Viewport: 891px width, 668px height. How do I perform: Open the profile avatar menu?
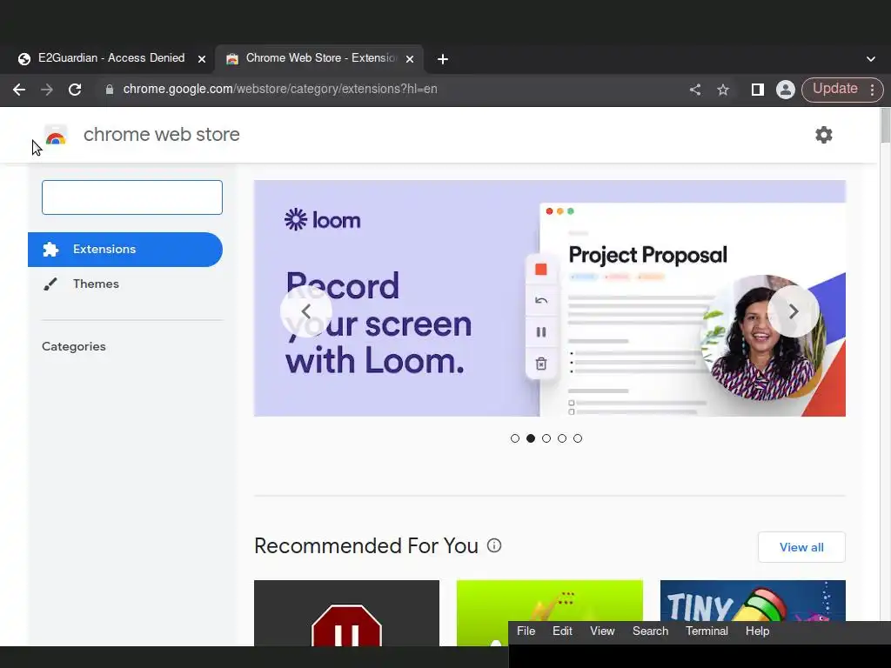786,90
